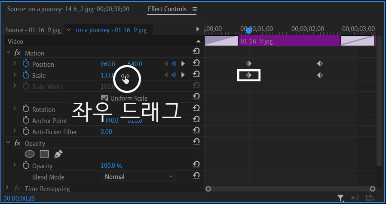Open the filter properties funnel icon
The width and height of the screenshot is (386, 204).
[340, 198]
